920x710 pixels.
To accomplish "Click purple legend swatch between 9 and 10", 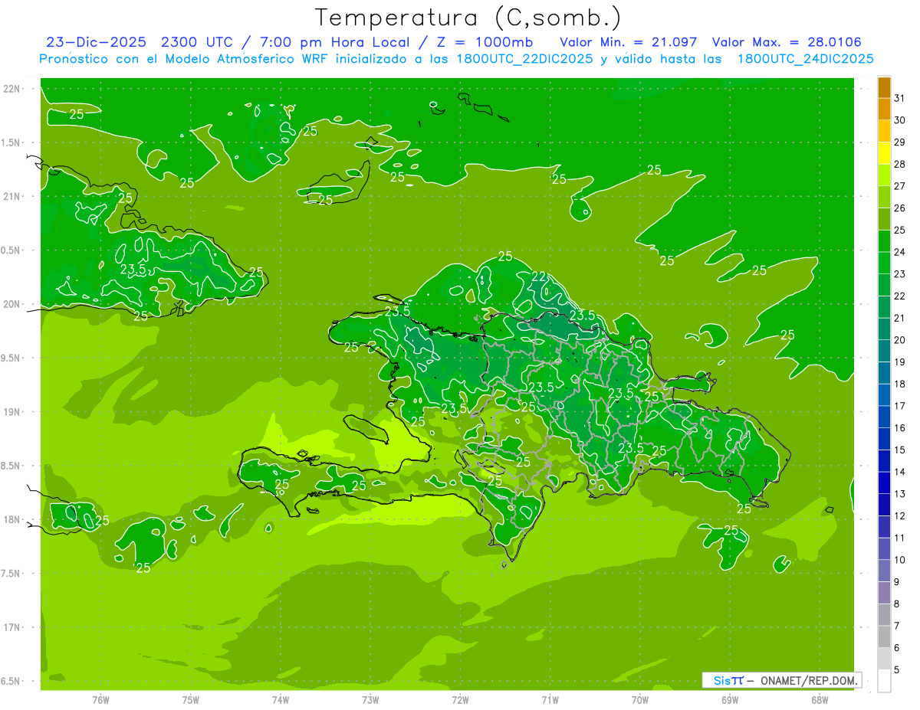I will 885,571.
